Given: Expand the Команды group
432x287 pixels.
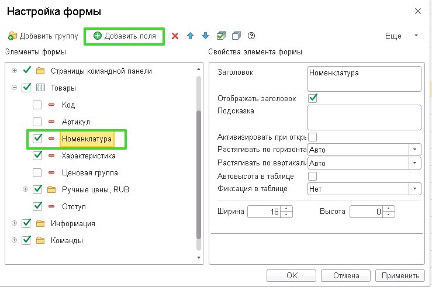Looking at the screenshot, I should [x=15, y=240].
